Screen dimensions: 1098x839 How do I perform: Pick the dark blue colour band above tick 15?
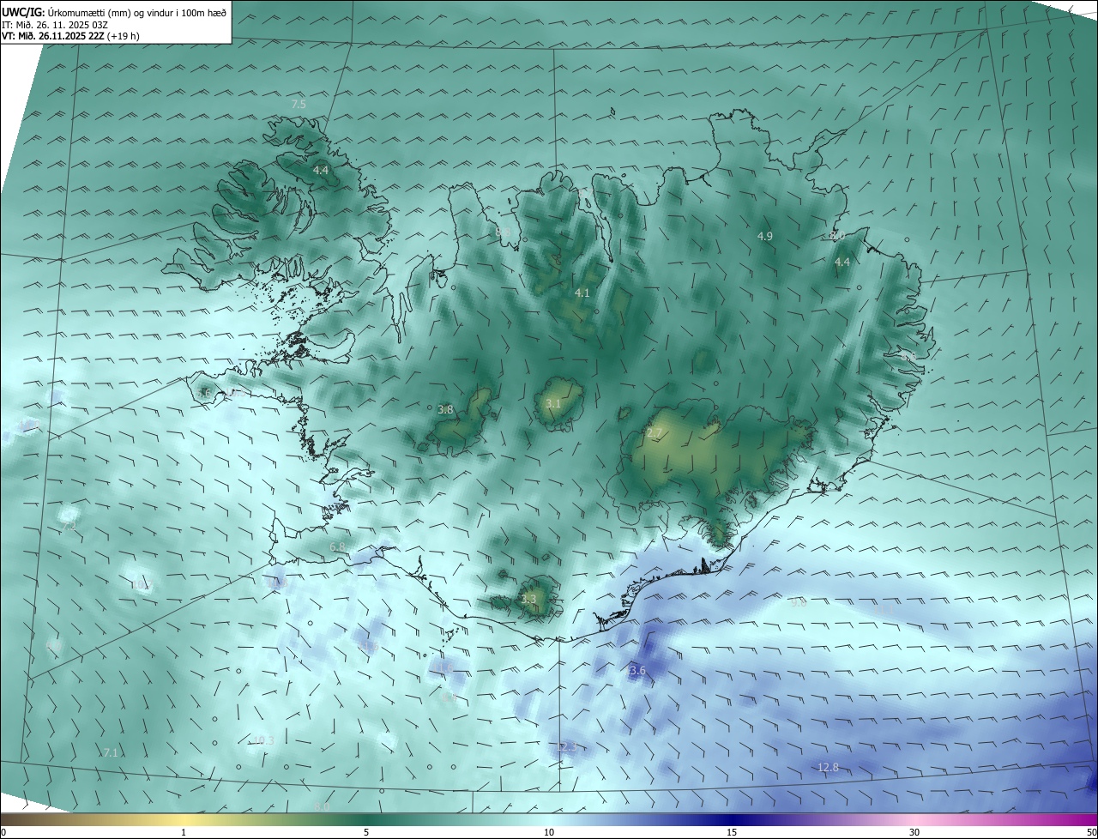pos(732,819)
